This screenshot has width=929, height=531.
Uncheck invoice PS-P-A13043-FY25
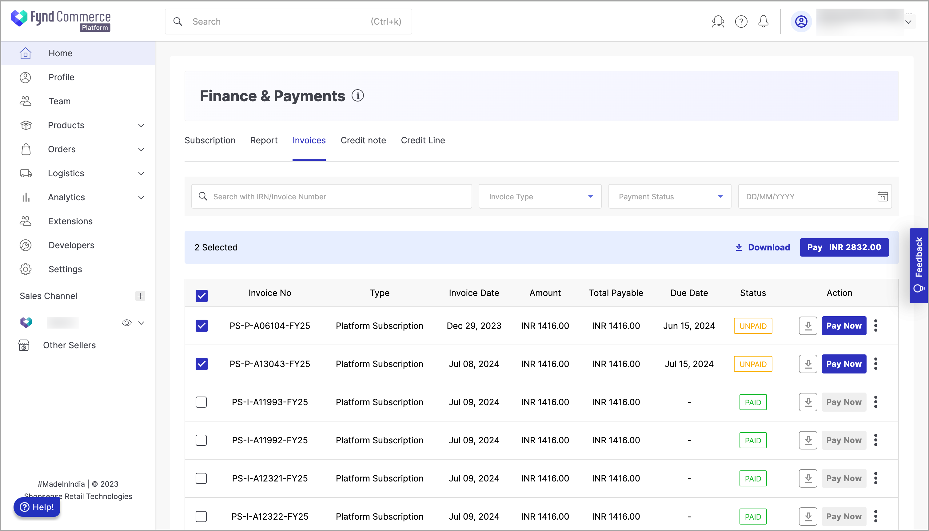tap(201, 364)
